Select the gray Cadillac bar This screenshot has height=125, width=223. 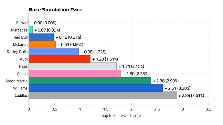coord(103,95)
